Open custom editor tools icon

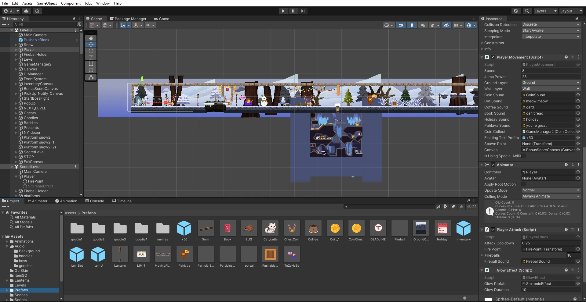pos(91,78)
